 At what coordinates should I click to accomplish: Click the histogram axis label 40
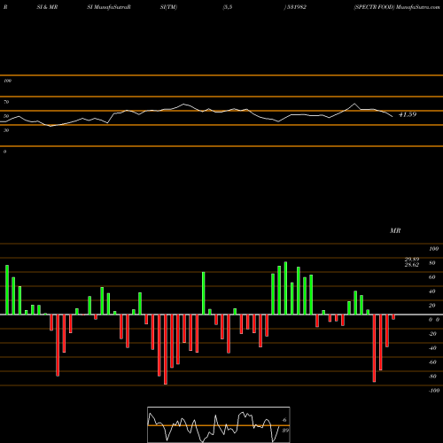click(432, 291)
